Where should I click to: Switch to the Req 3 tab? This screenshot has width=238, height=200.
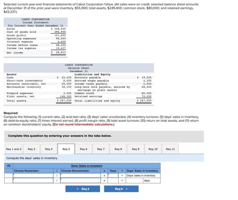pyautogui.click(x=31, y=149)
